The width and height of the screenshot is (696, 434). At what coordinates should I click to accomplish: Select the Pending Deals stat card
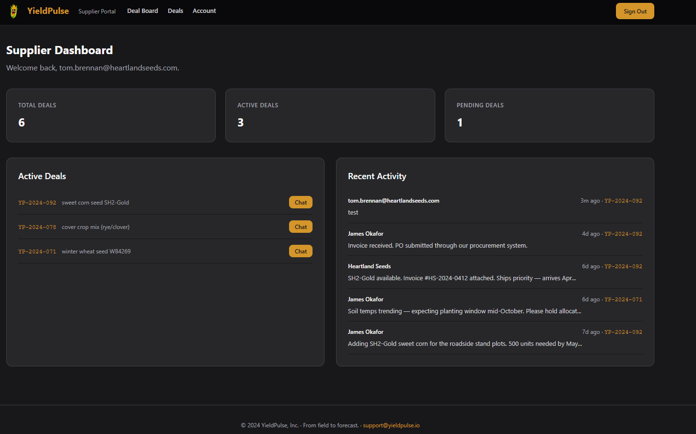[x=549, y=115]
